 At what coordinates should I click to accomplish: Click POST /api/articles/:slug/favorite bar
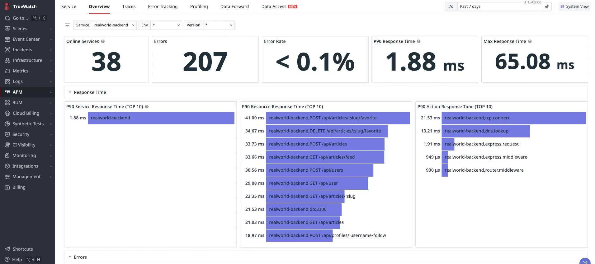(338, 118)
